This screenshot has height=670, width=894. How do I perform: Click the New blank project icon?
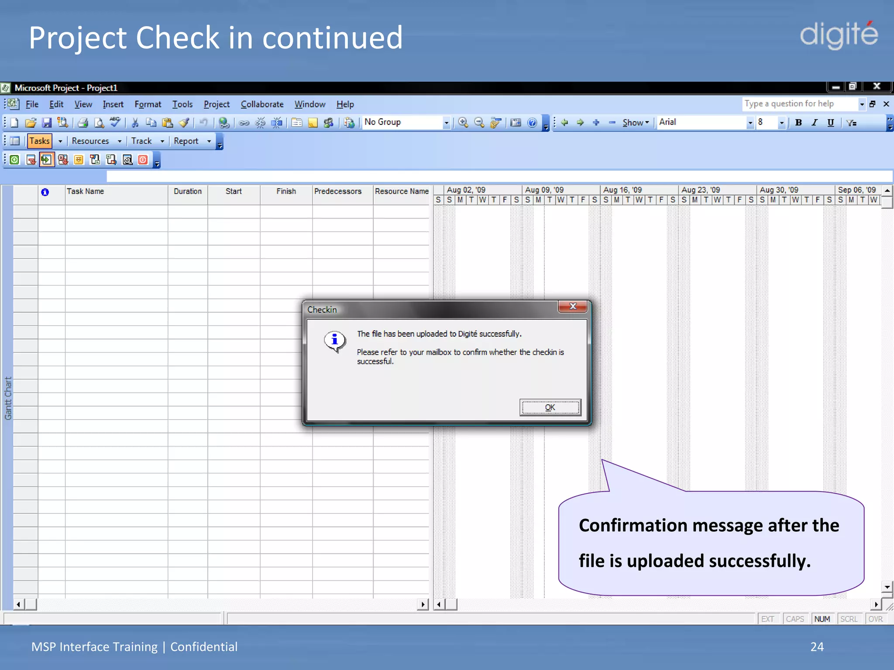click(x=14, y=123)
